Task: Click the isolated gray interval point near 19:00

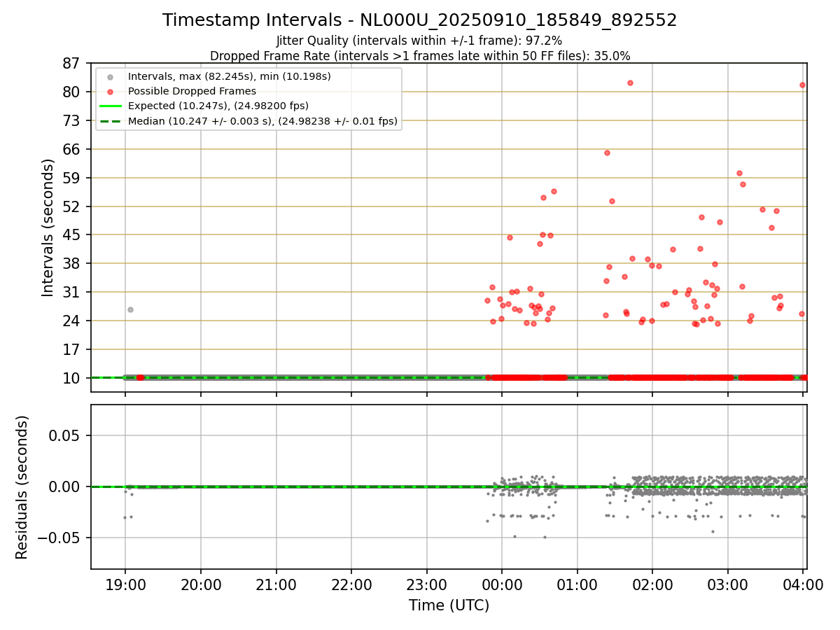Action: [x=130, y=309]
